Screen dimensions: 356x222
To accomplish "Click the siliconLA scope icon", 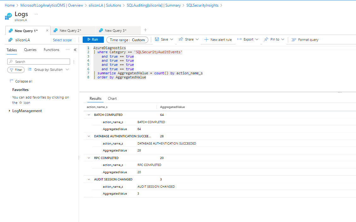I will (10, 40).
